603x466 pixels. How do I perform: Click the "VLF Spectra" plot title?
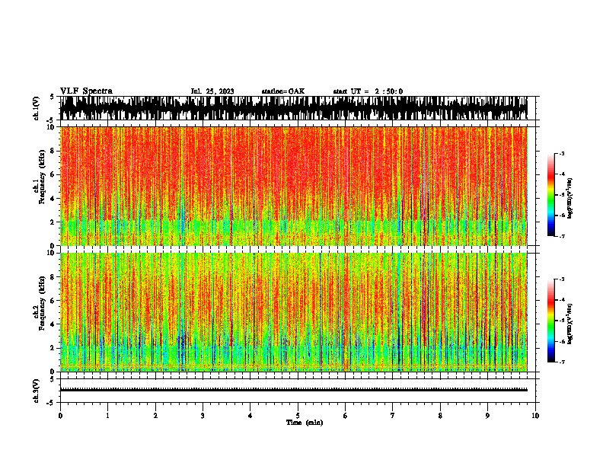pyautogui.click(x=86, y=91)
